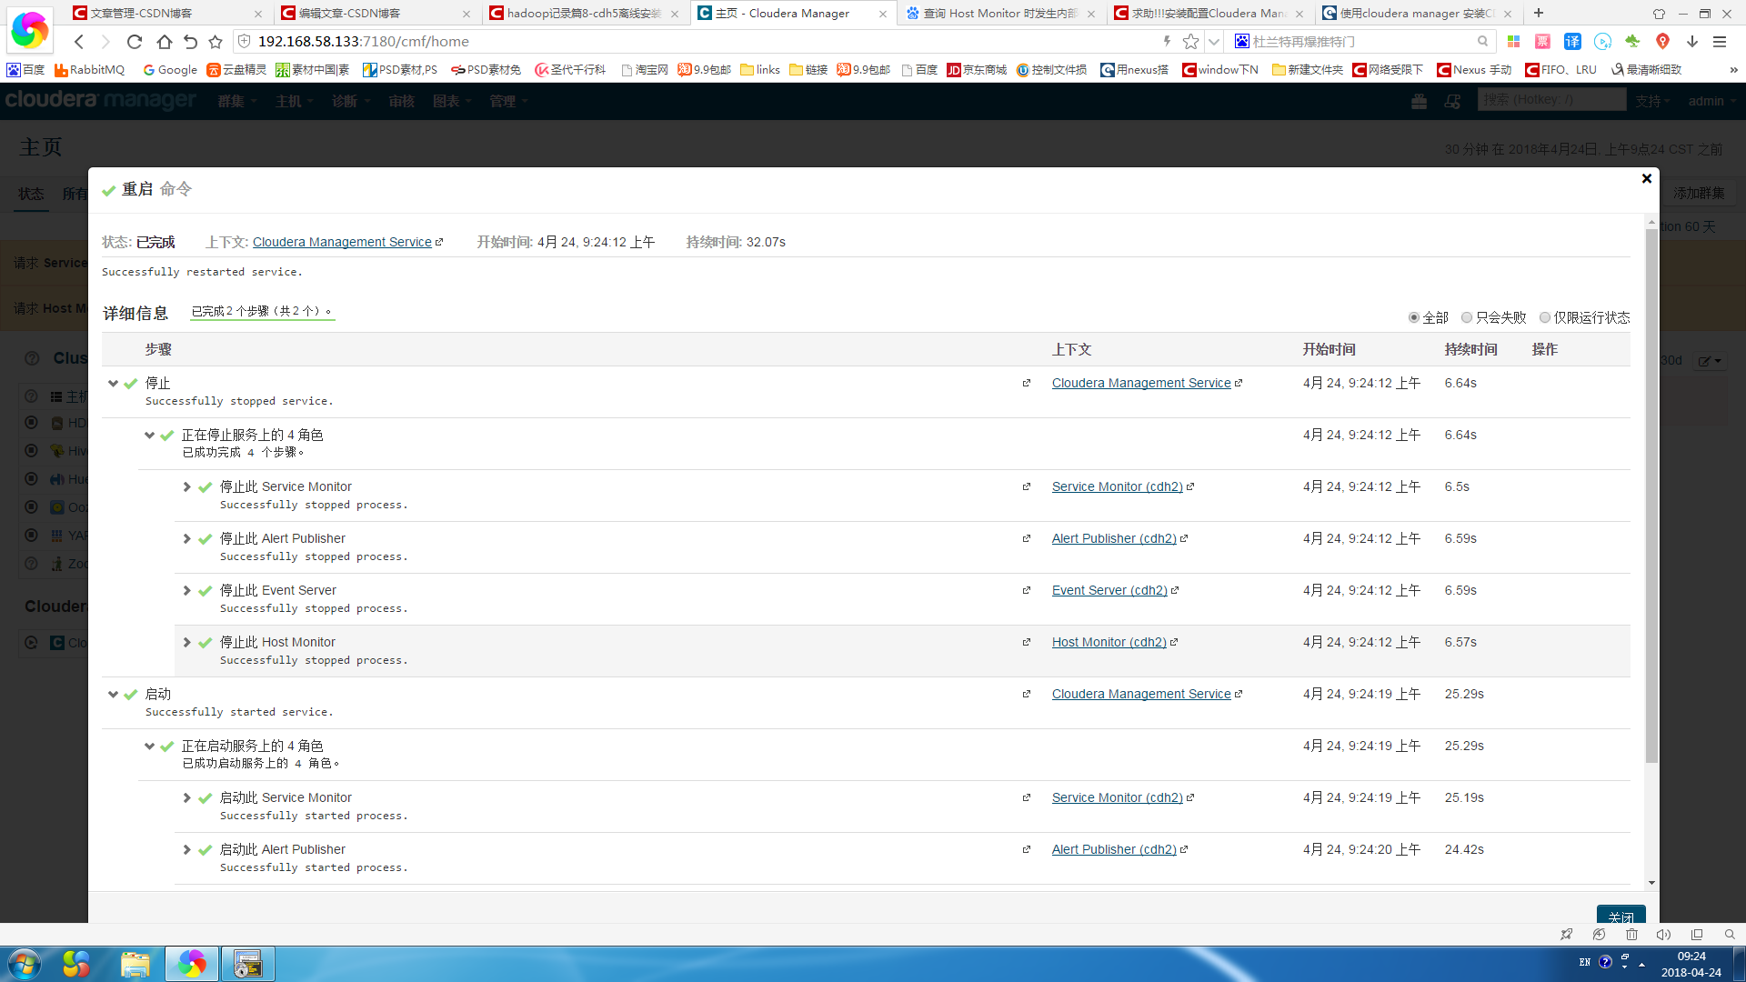Select the 仅限运行状态 radio filter

(x=1545, y=317)
